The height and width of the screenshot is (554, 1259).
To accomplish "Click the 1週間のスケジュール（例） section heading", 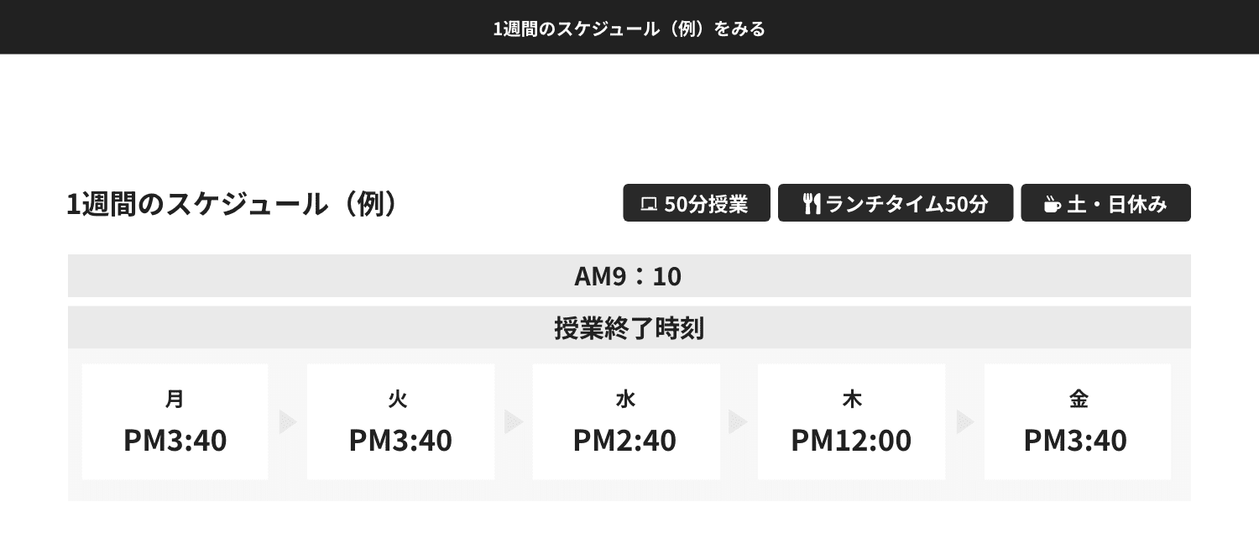I will [x=231, y=204].
